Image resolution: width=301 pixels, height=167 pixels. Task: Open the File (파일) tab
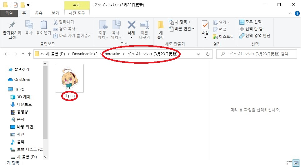(x=9, y=13)
